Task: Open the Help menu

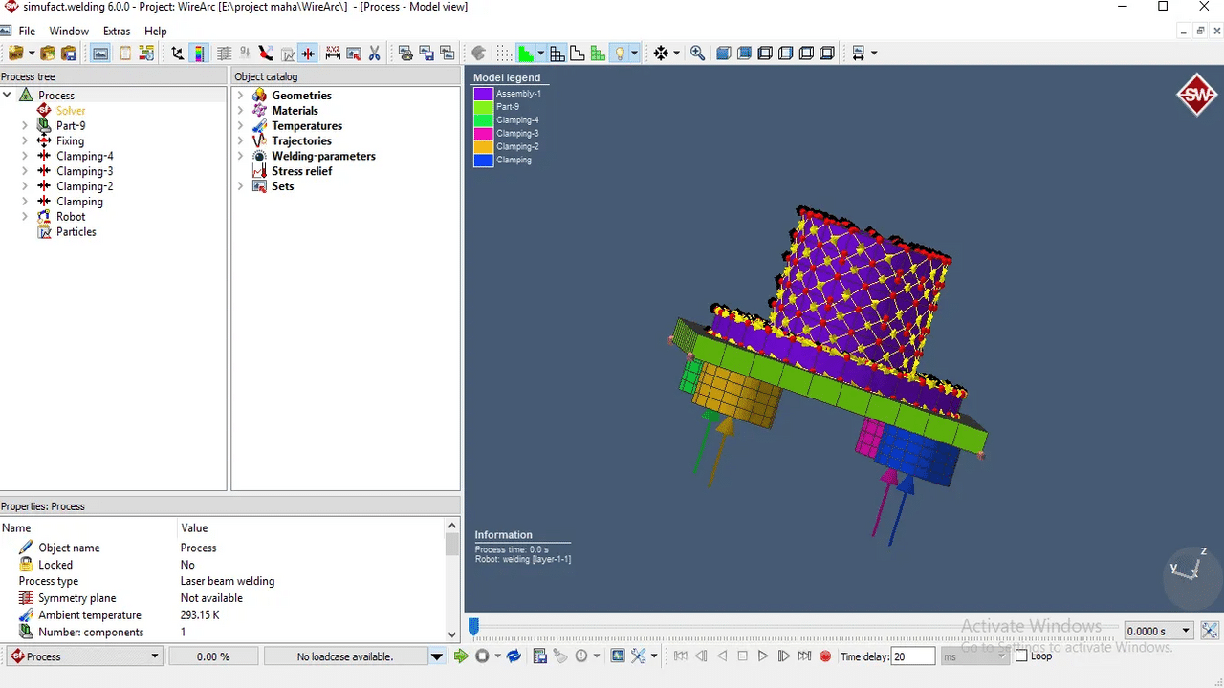Action: click(x=155, y=32)
